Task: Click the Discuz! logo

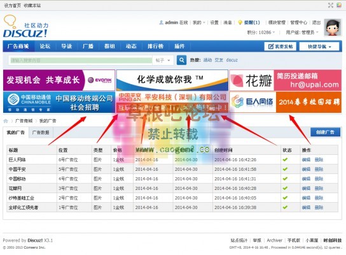Action: pos(25,26)
